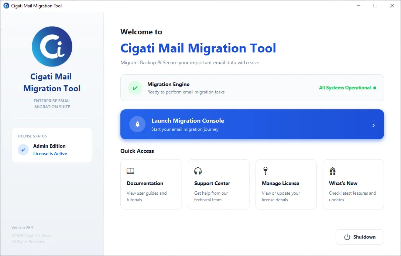Open the Documentation quick access card
This screenshot has width=401, height=256.
[x=151, y=184]
